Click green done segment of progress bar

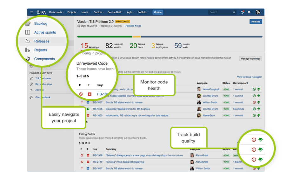(x=105, y=37)
